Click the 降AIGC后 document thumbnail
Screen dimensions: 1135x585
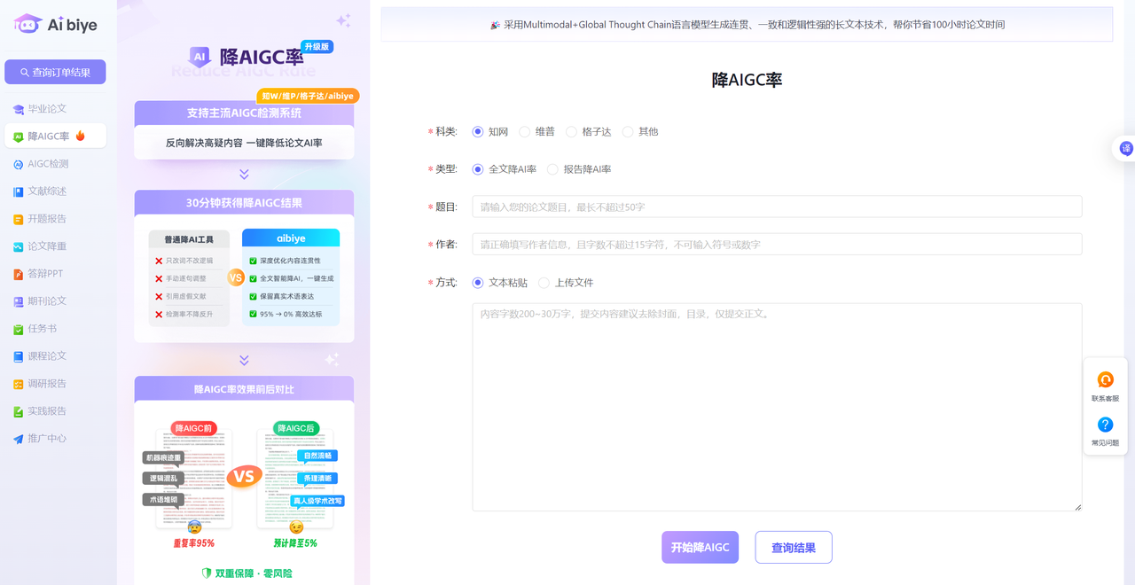click(x=295, y=479)
